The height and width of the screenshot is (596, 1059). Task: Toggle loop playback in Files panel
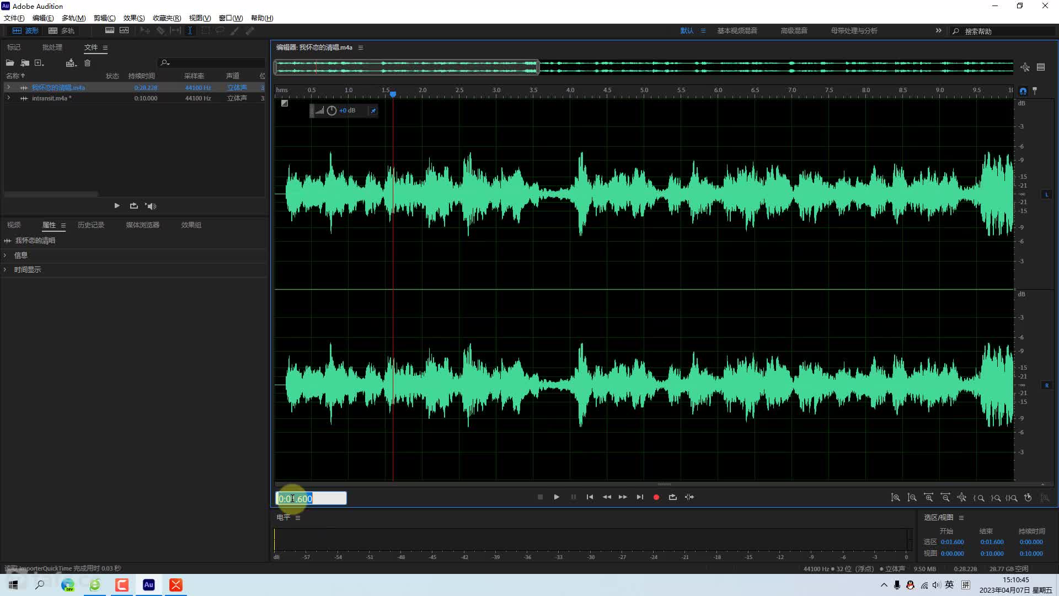(133, 206)
